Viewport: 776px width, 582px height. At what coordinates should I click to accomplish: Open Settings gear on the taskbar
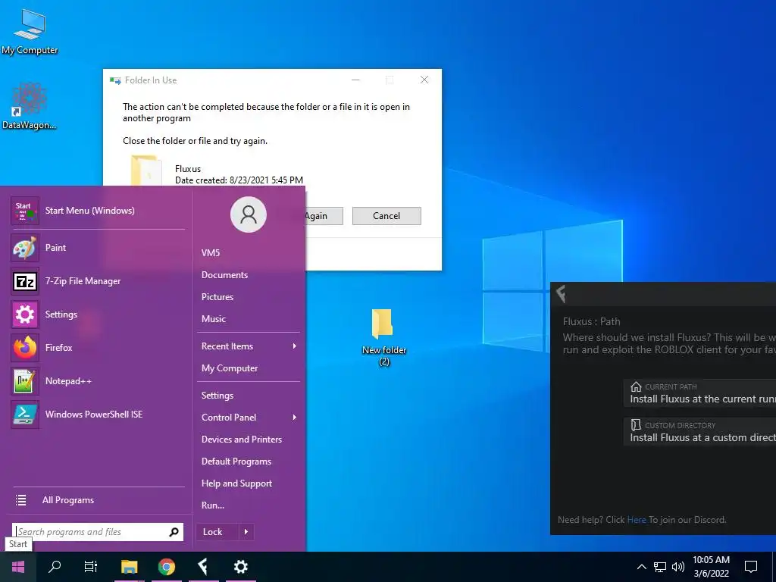click(240, 567)
